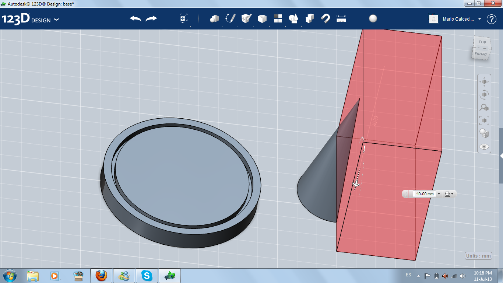This screenshot has height=283, width=503.
Task: Redo the last undone action
Action: click(x=151, y=18)
